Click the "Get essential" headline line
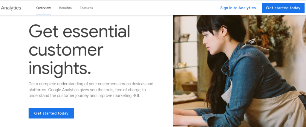This screenshot has width=306, height=127. [x=79, y=32]
